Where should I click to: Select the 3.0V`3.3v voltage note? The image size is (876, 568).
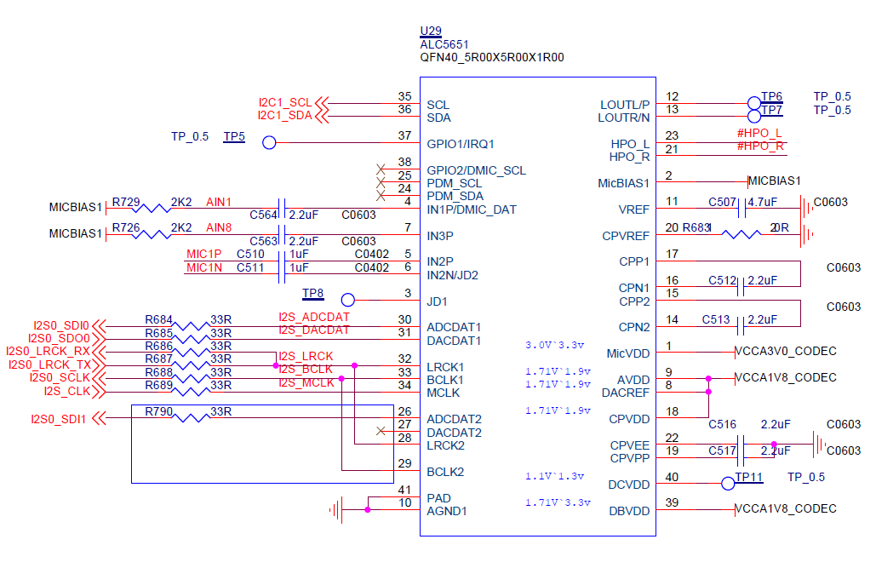pos(555,345)
